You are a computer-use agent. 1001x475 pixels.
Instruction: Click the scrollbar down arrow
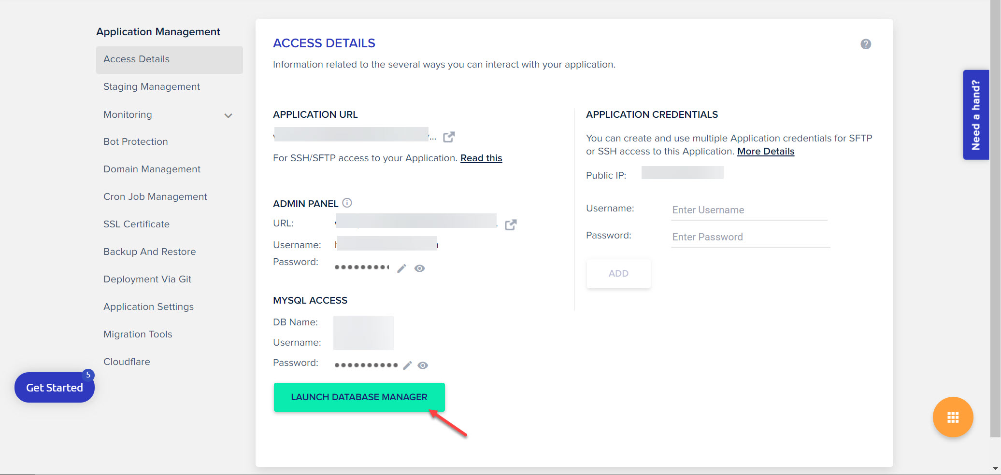pyautogui.click(x=995, y=469)
